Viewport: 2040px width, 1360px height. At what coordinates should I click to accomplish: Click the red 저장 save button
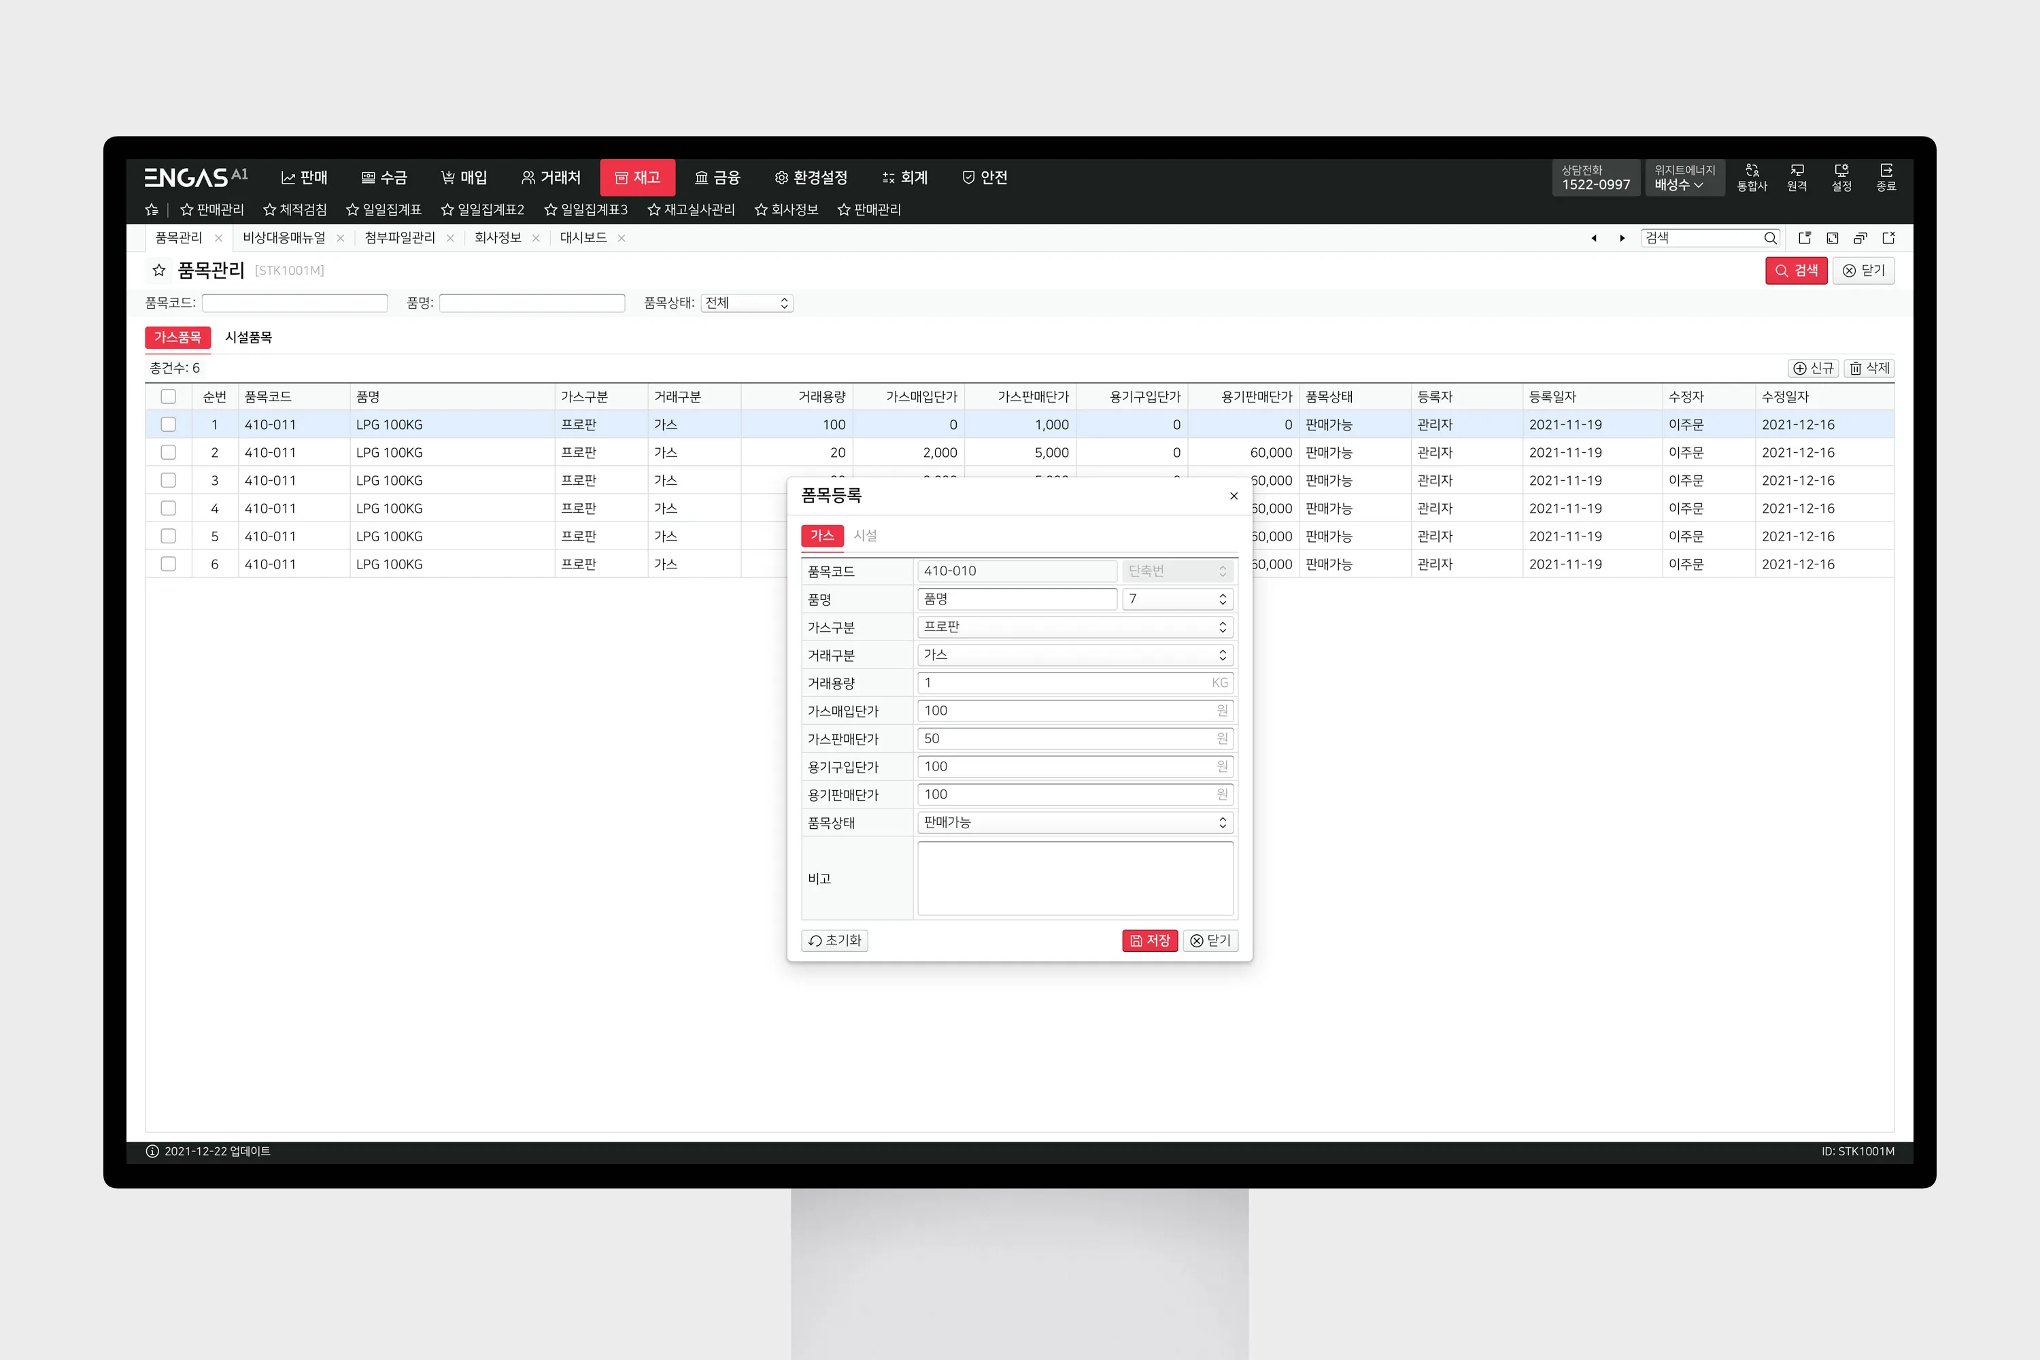click(x=1149, y=940)
